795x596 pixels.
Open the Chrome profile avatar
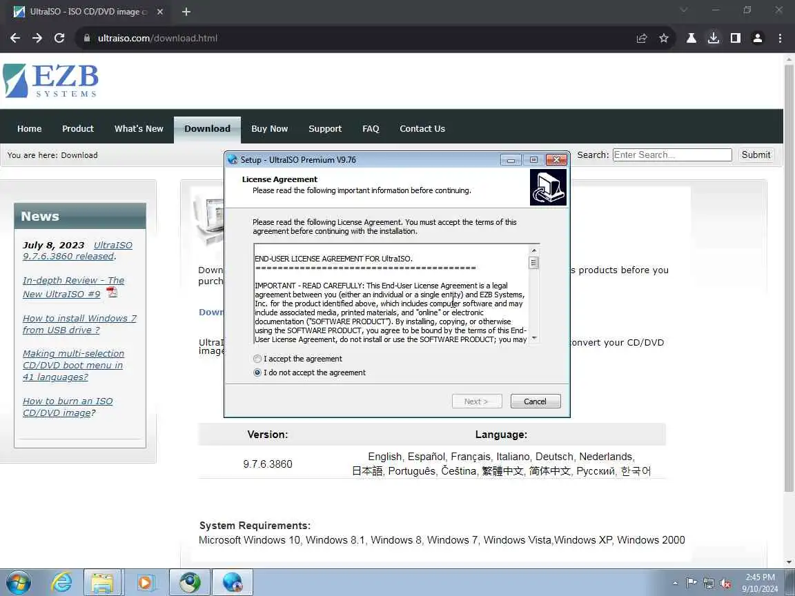(758, 38)
